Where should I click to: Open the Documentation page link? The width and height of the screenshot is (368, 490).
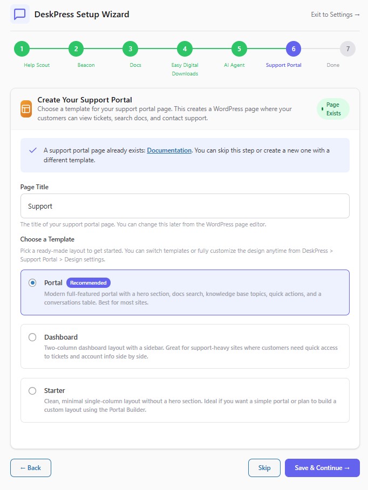coord(169,150)
